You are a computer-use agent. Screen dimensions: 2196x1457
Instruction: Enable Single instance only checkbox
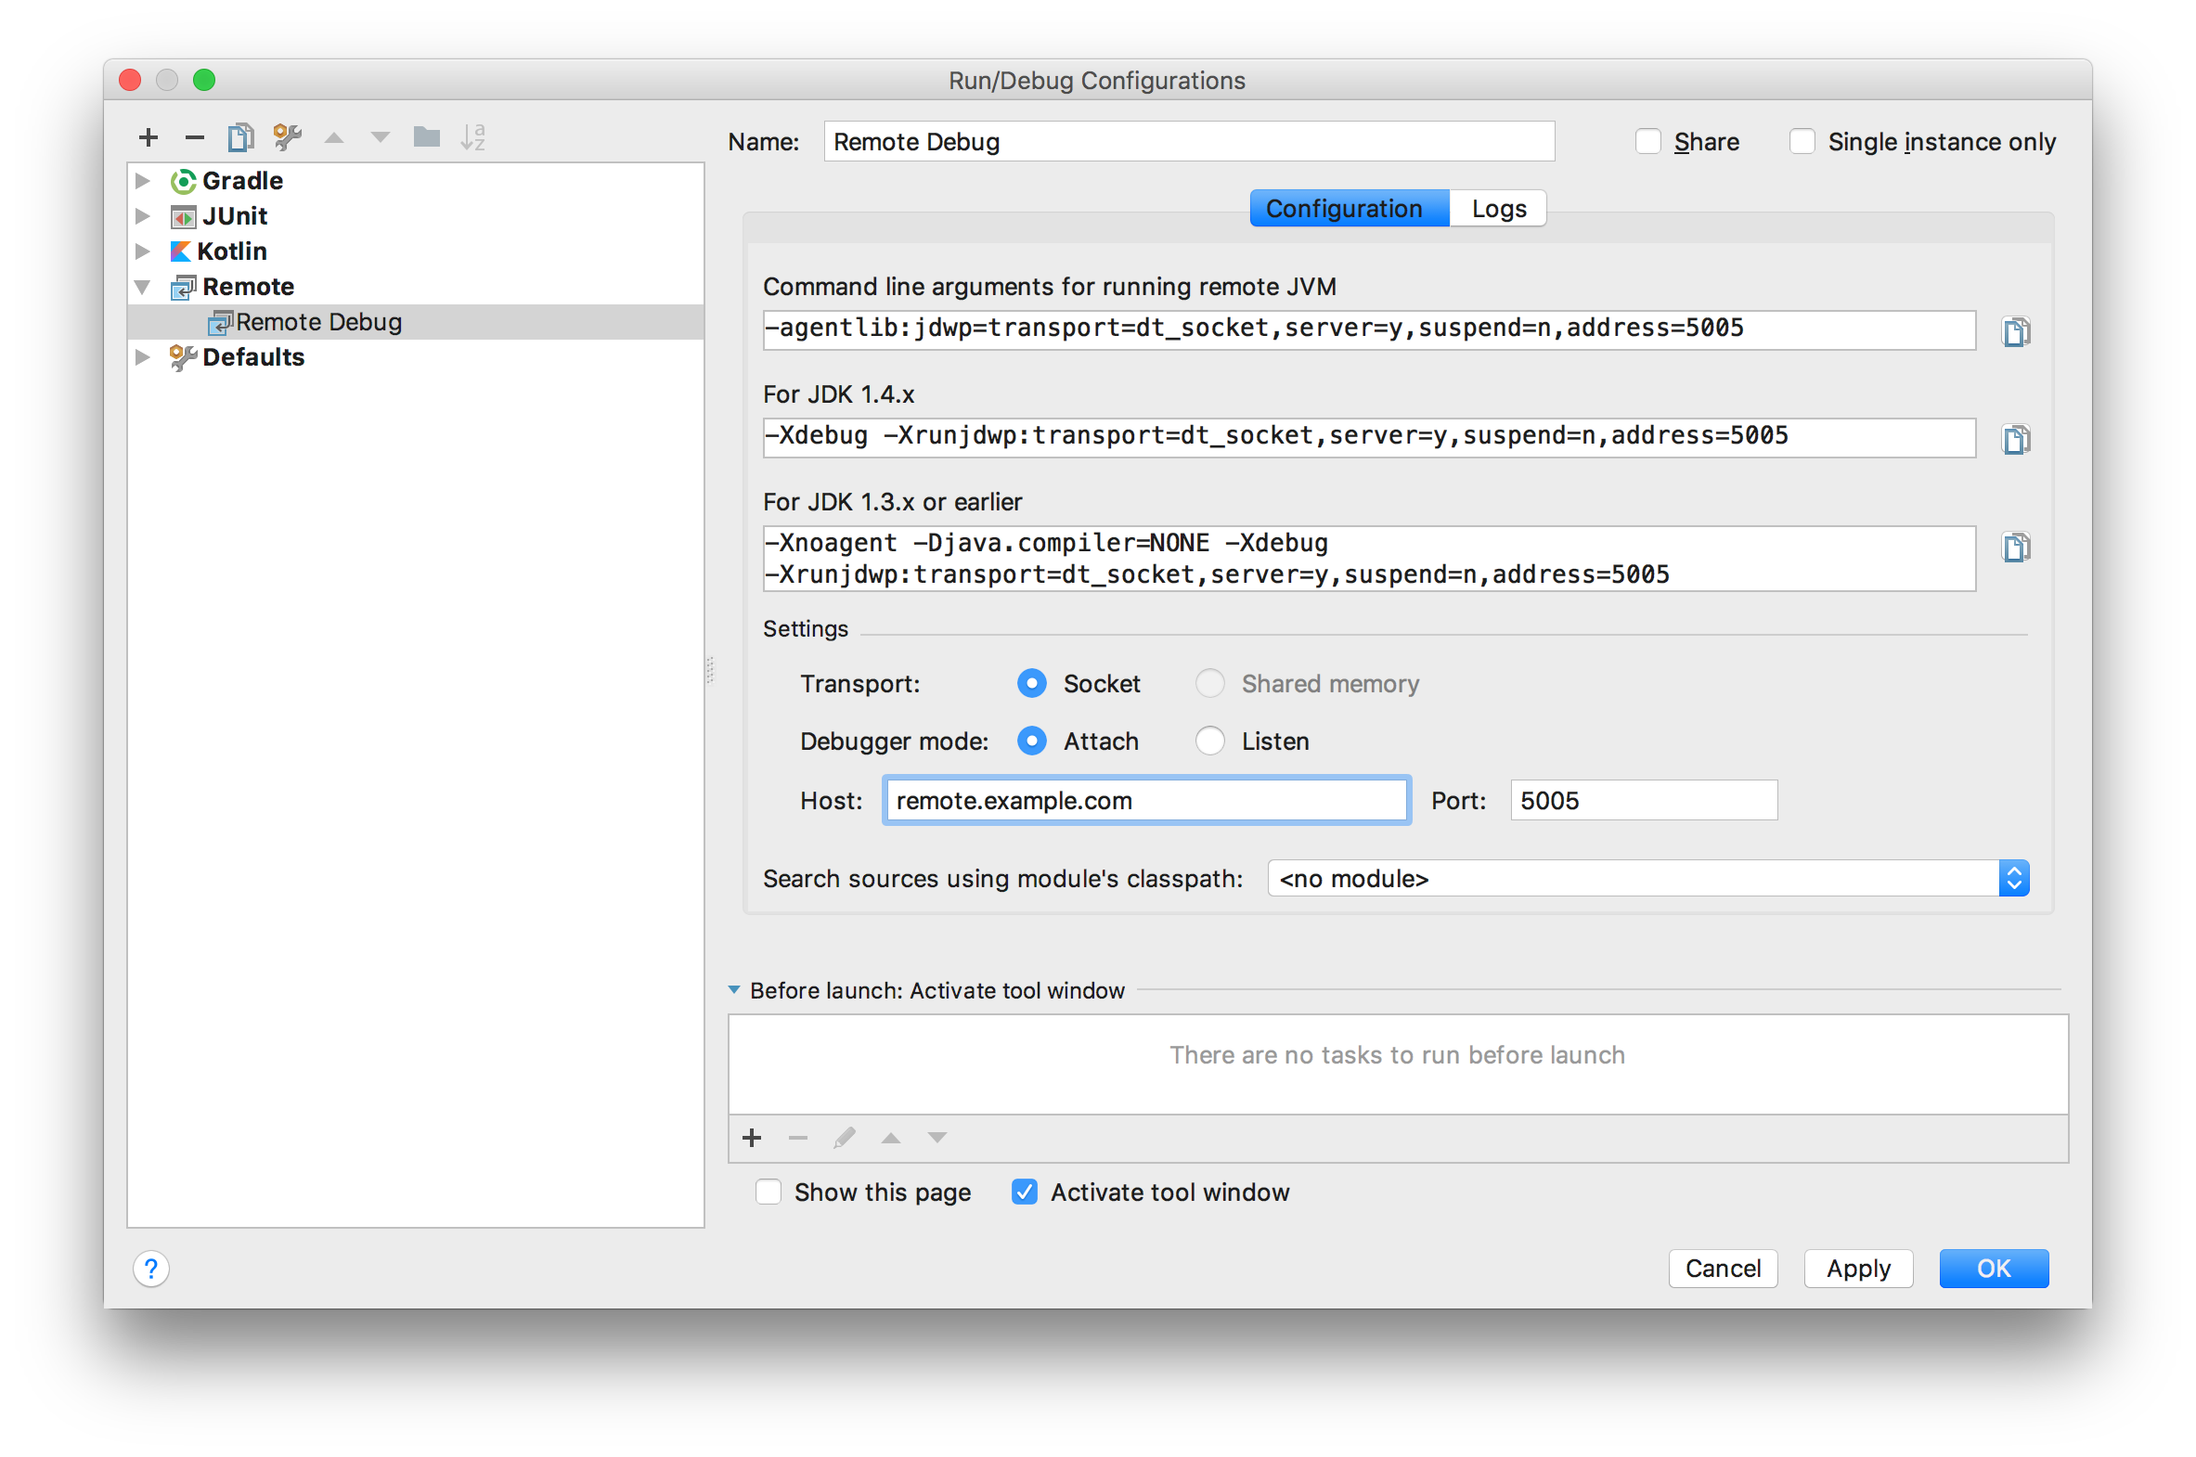[x=1802, y=142]
